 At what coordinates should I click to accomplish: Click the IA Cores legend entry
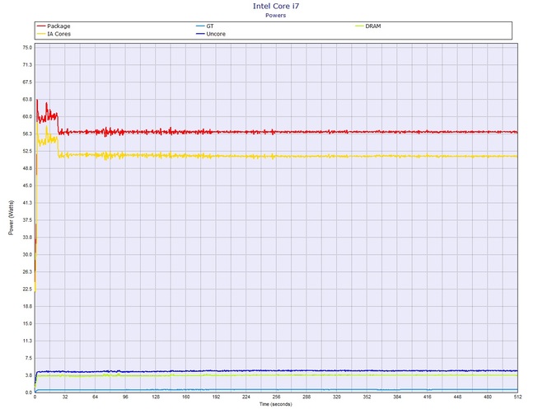coord(54,34)
